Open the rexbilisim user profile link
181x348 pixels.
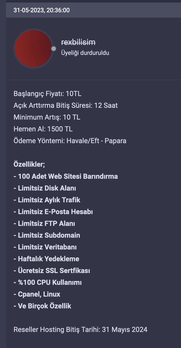78,42
